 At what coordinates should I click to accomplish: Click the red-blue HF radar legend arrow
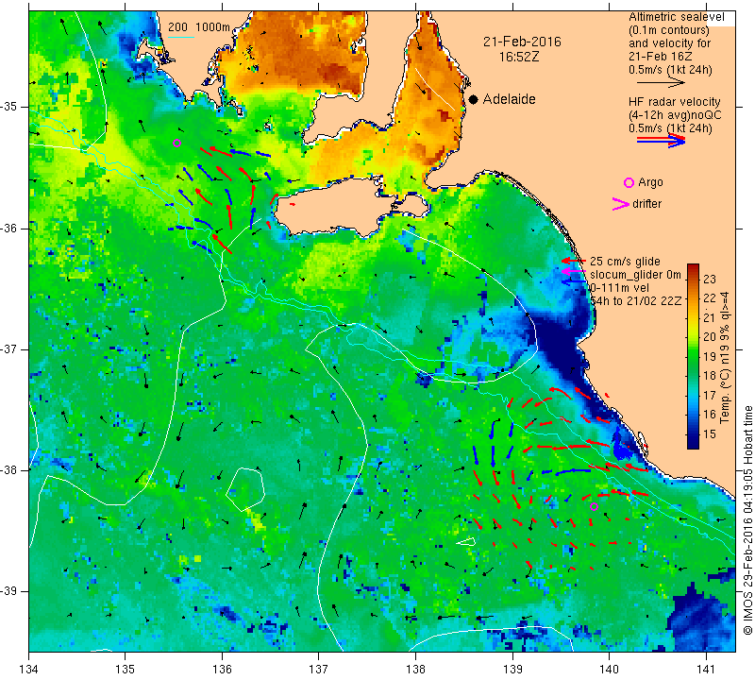pos(662,141)
